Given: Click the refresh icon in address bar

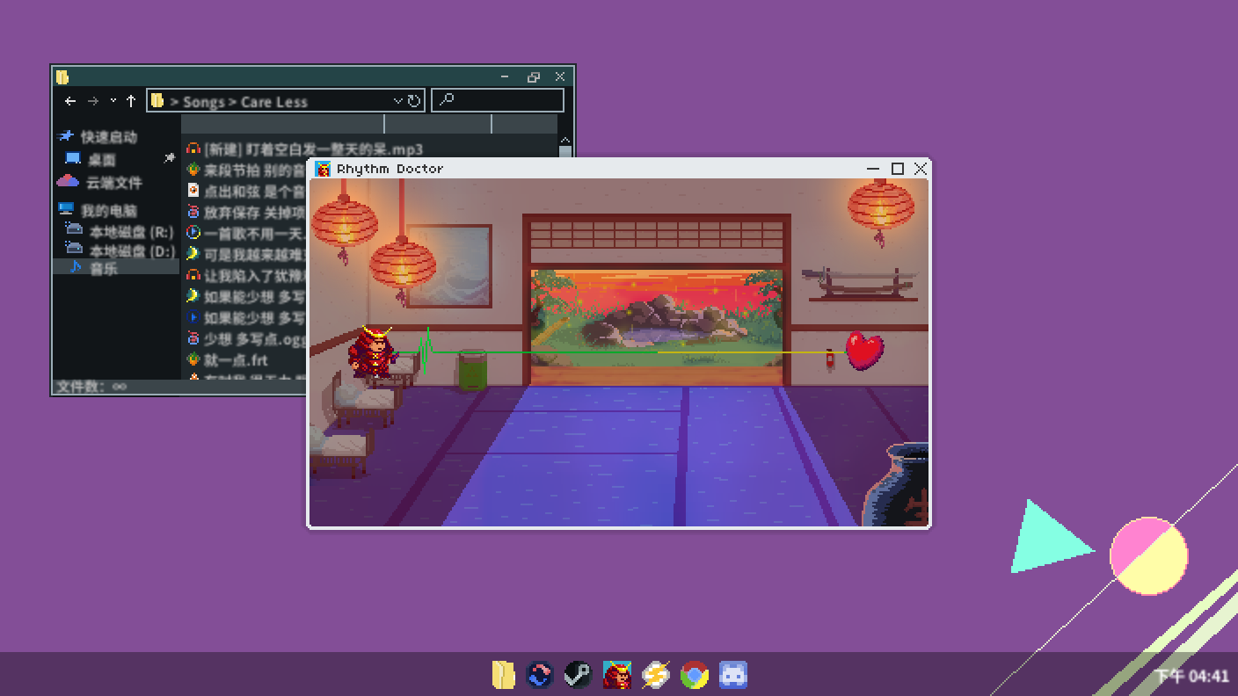Looking at the screenshot, I should [x=414, y=101].
